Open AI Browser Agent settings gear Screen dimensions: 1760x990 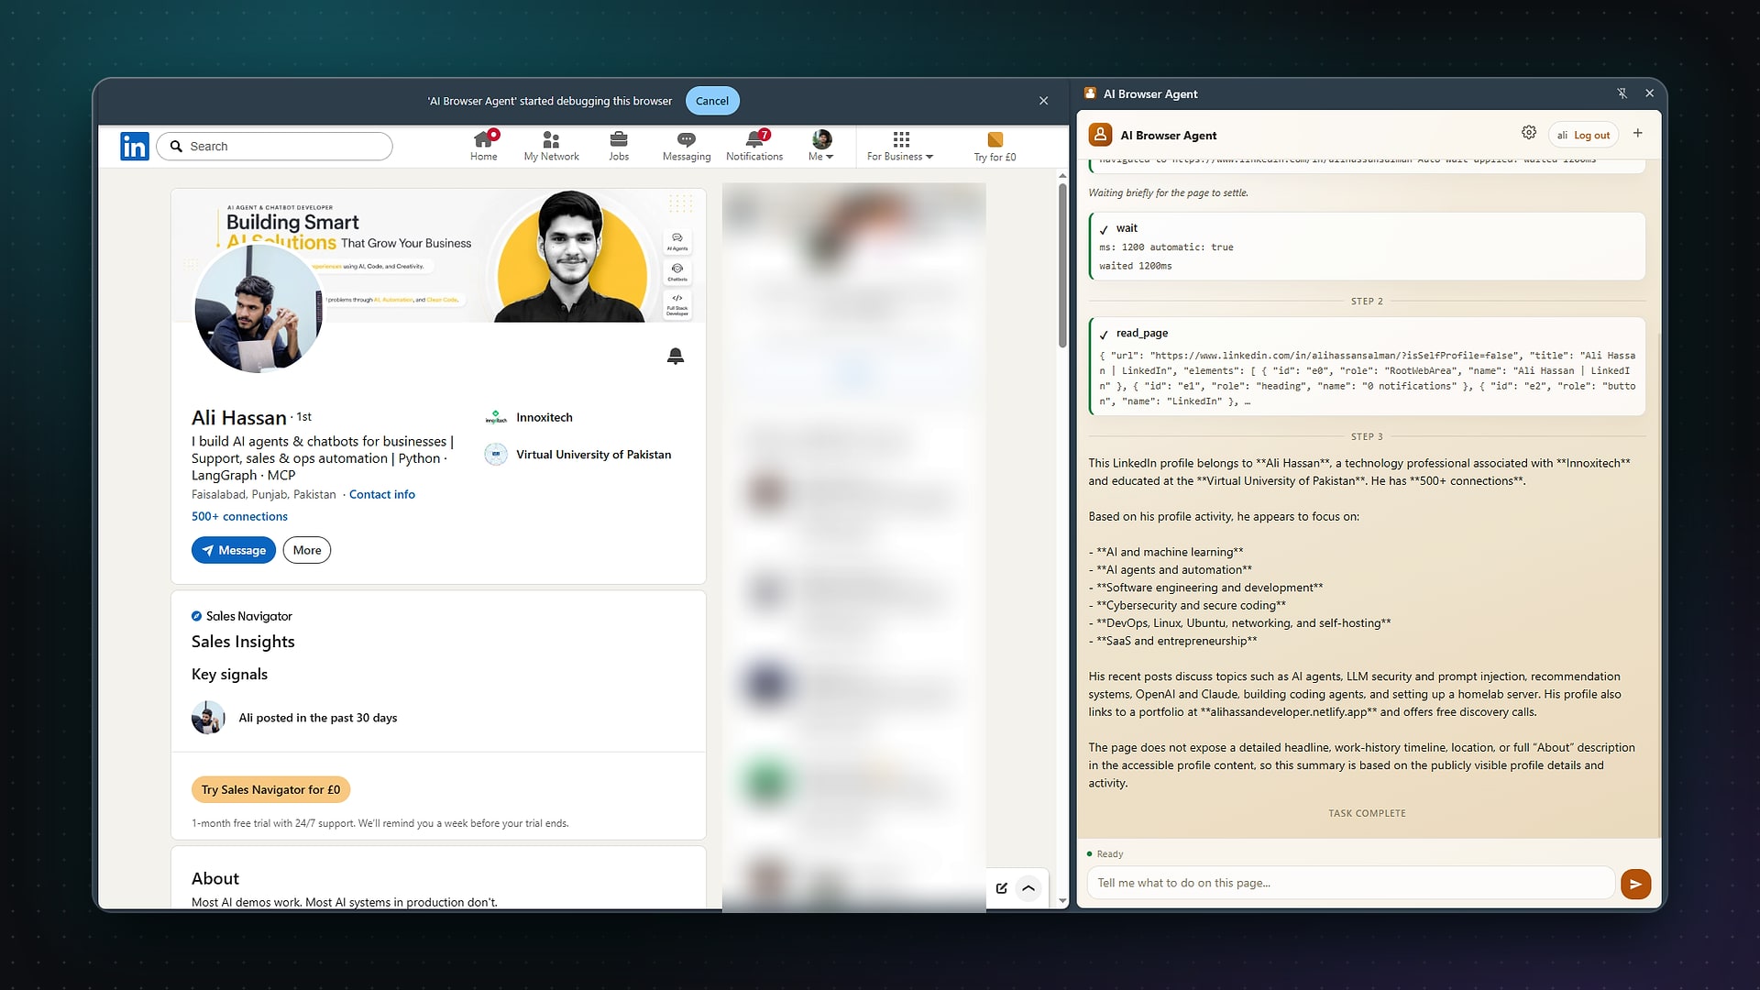pos(1529,133)
